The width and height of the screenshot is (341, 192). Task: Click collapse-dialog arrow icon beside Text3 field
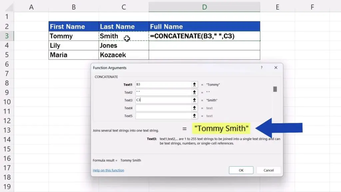(x=194, y=100)
